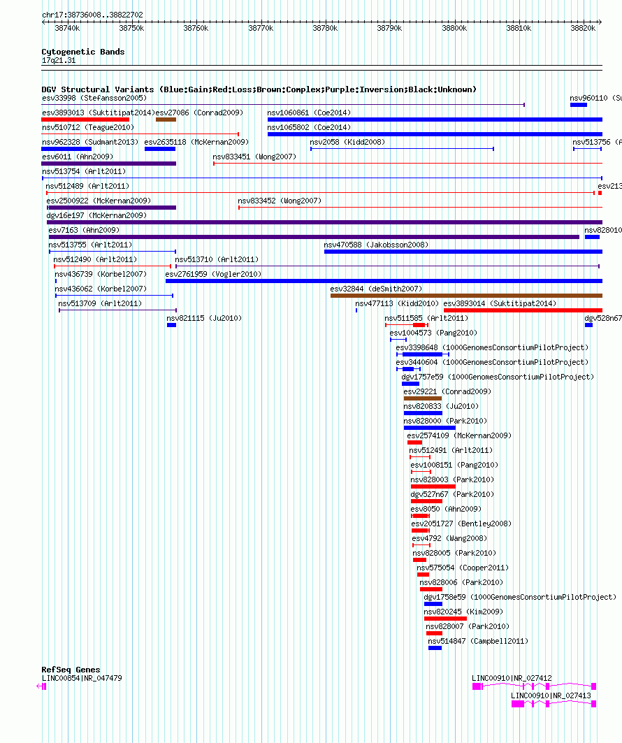Click the chr17:38736008..38822702 coordinate text
Image resolution: width=622 pixels, height=743 pixels.
point(92,15)
